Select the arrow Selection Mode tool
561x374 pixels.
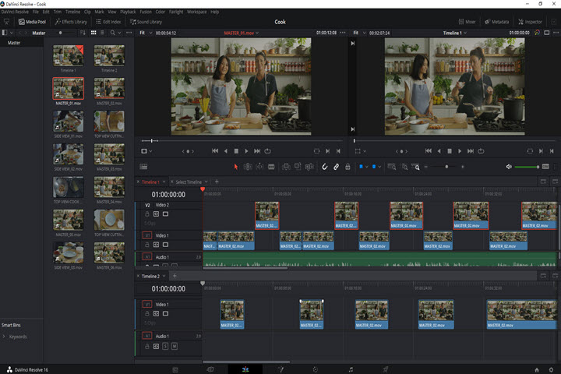[x=236, y=167]
